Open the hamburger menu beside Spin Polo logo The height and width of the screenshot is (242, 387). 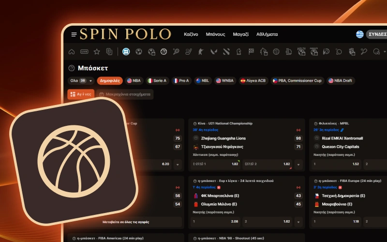click(74, 34)
